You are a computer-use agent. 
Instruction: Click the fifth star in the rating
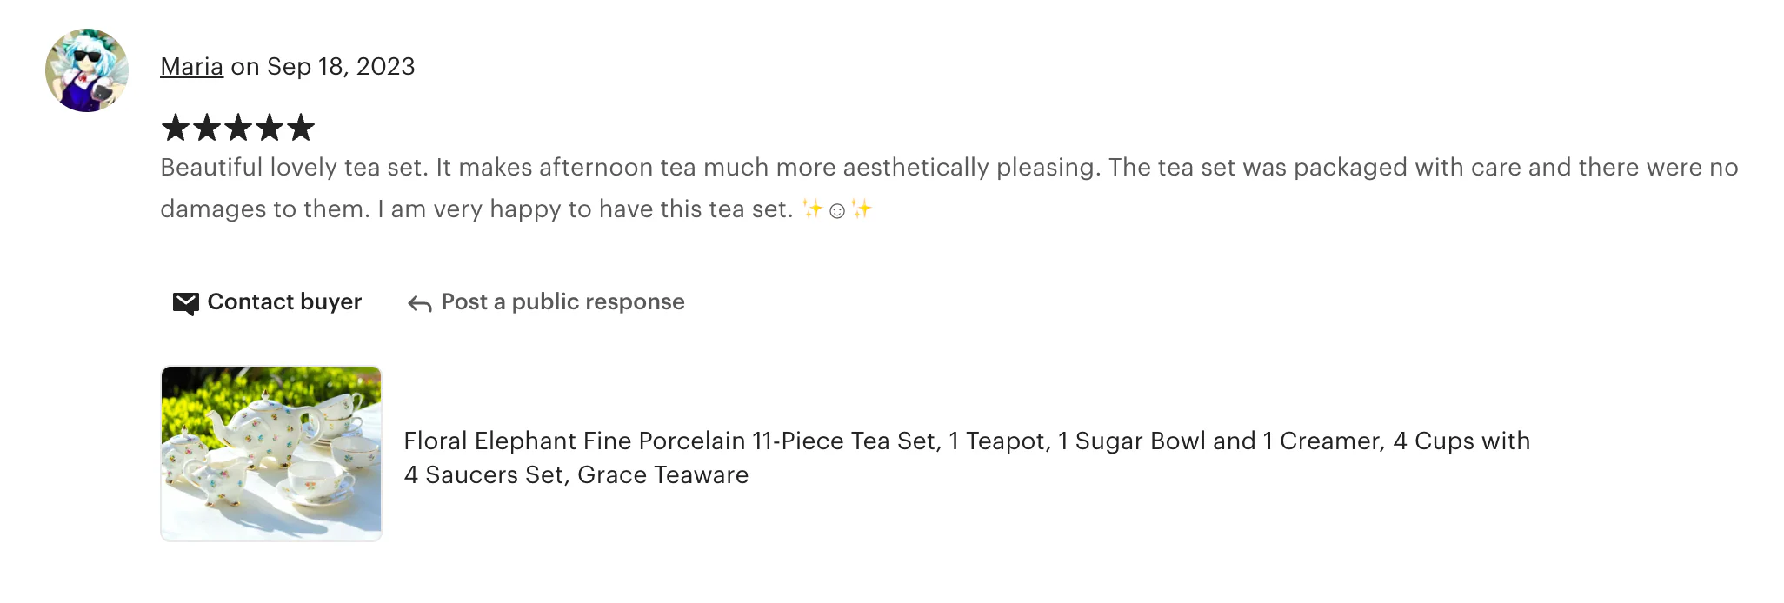301,128
